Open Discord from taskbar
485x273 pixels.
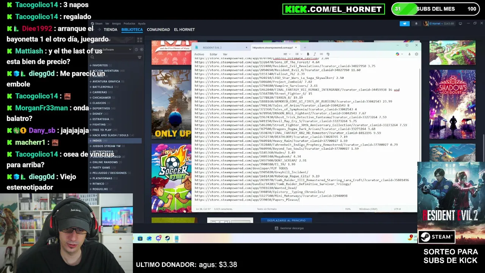158,238
